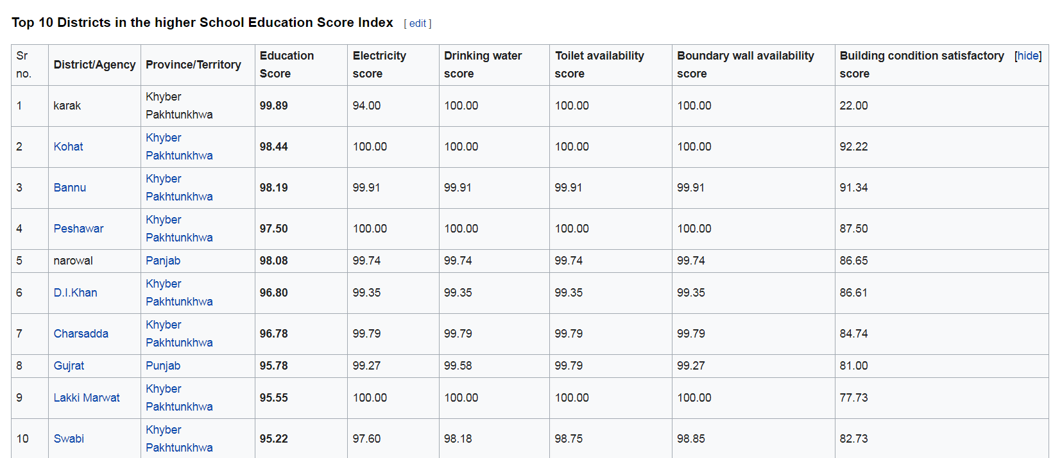Viewport: 1062px width, 458px height.
Task: Open Khyber Pakhtunkhwa link in Swabi row
Action: coord(179,439)
